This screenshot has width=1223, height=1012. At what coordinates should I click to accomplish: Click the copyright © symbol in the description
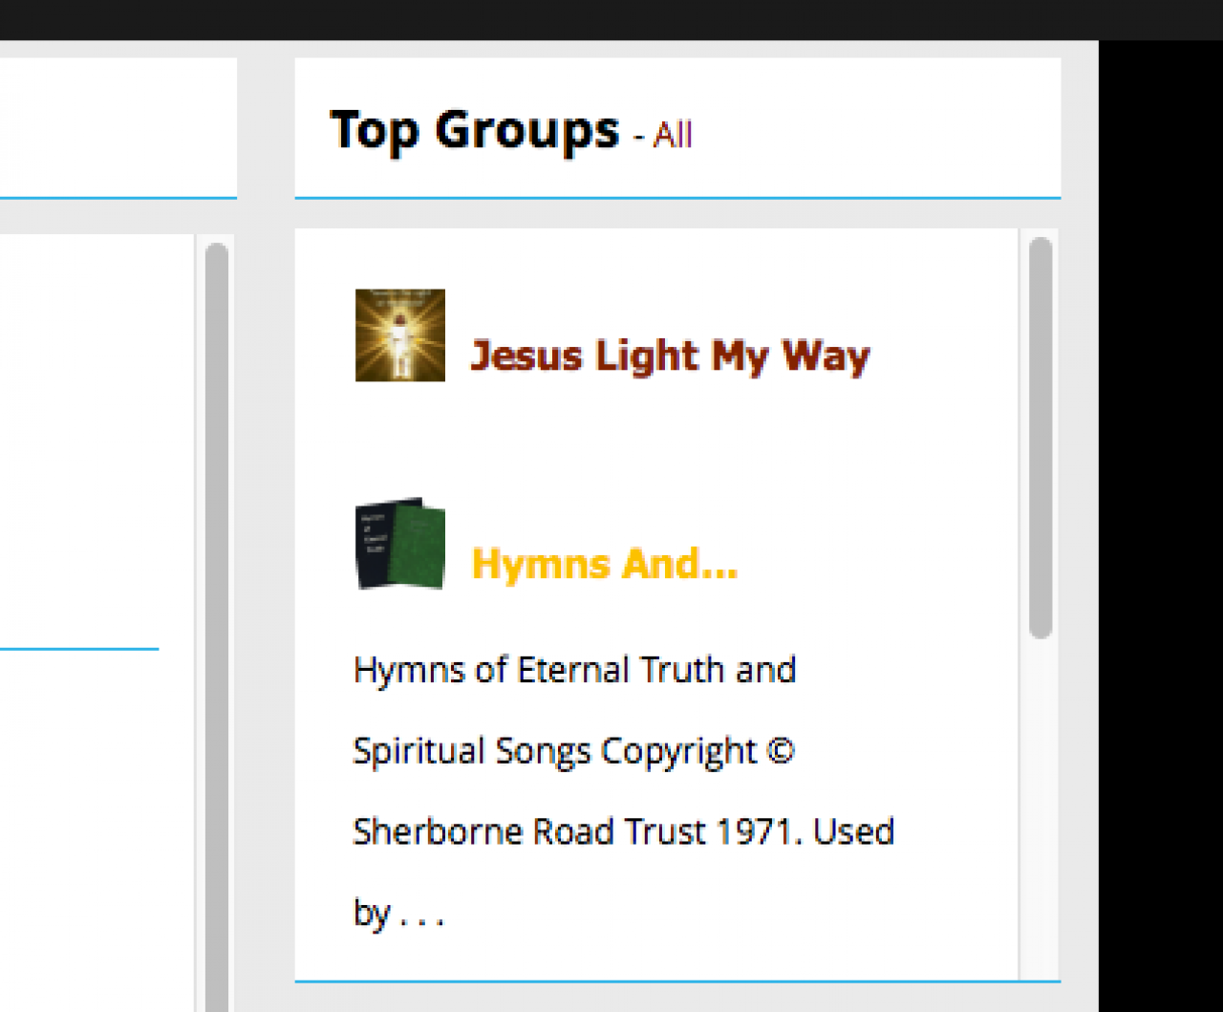tap(780, 750)
